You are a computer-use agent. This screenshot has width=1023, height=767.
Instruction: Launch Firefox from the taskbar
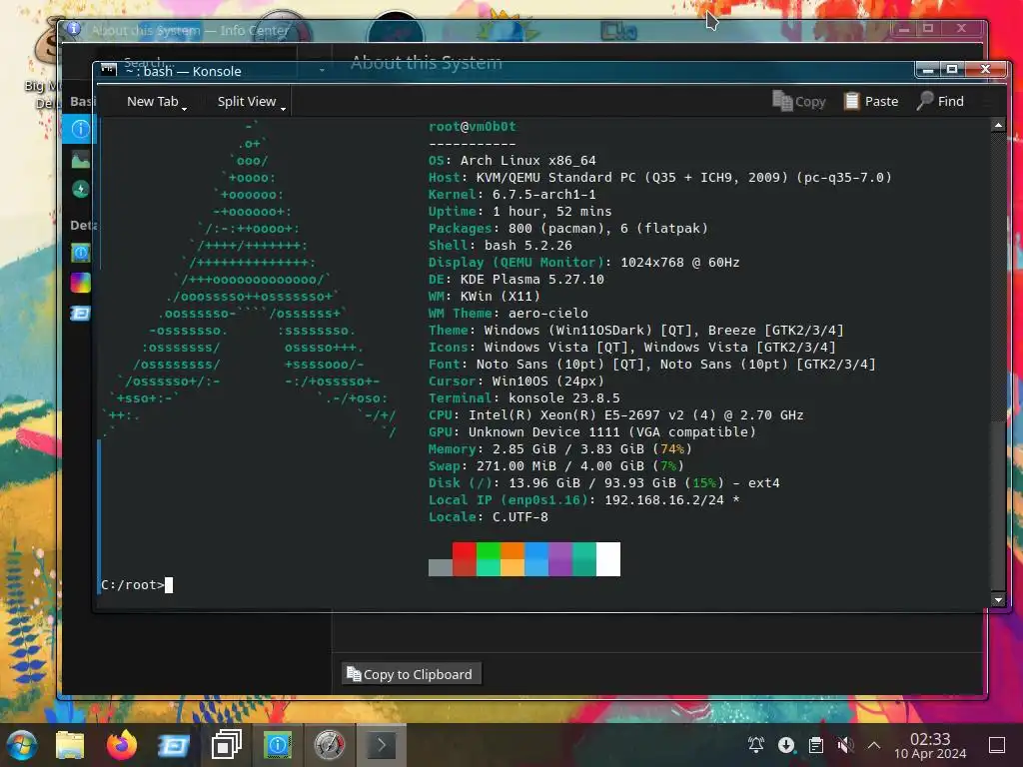pos(121,745)
